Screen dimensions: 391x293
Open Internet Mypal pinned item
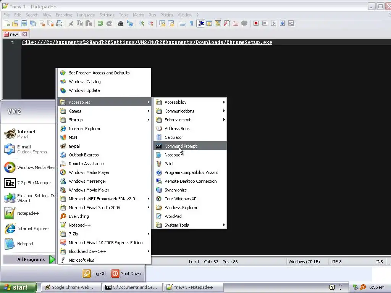(28, 134)
